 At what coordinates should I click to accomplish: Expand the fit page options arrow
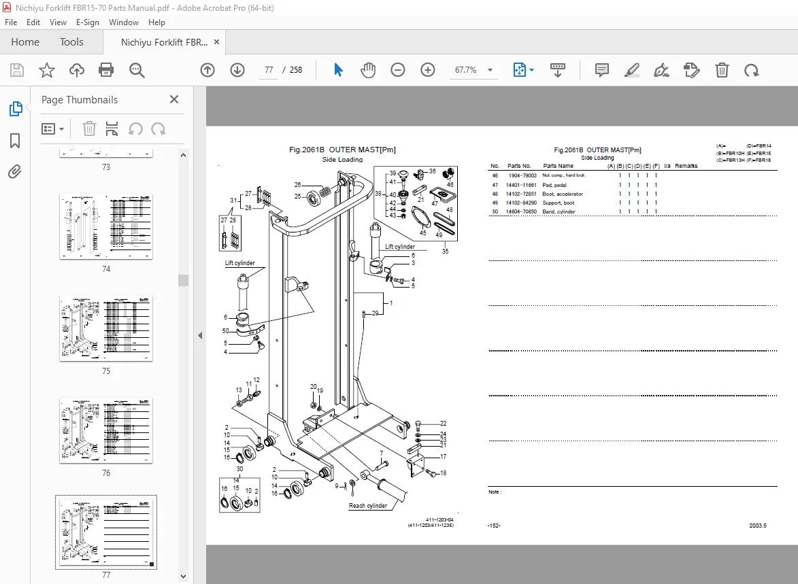click(532, 70)
